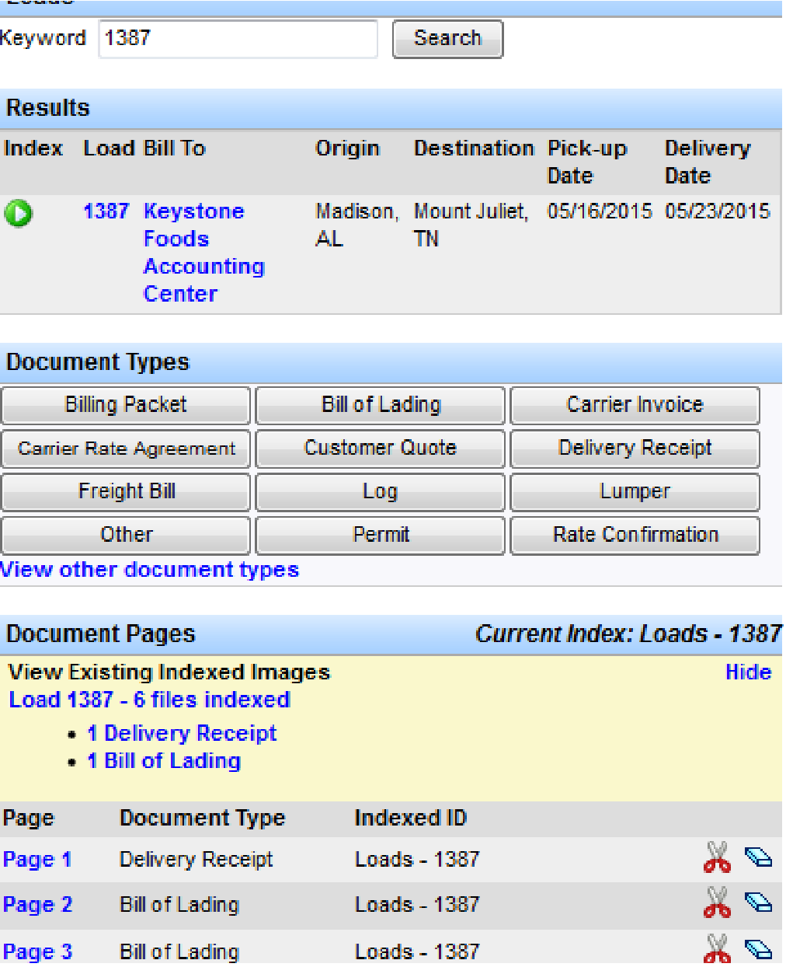The height and width of the screenshot is (967, 786).
Task: Click Current Index: Loads - 1387 label
Action: (628, 634)
